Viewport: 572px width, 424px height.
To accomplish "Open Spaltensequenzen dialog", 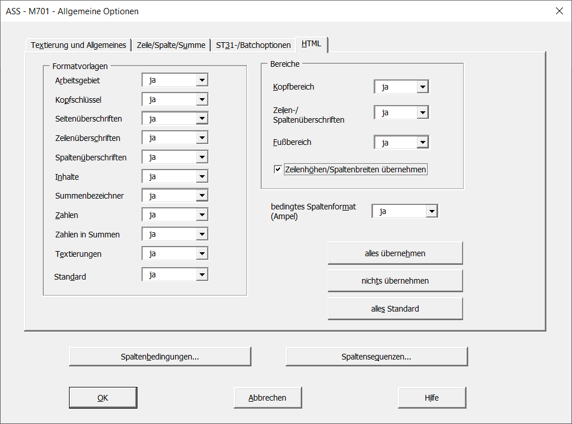I will point(376,357).
